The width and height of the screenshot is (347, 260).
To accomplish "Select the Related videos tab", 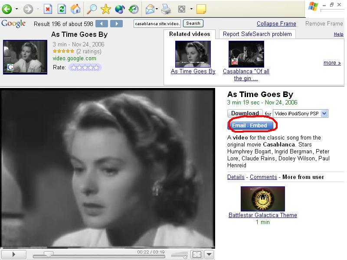I will [x=190, y=34].
